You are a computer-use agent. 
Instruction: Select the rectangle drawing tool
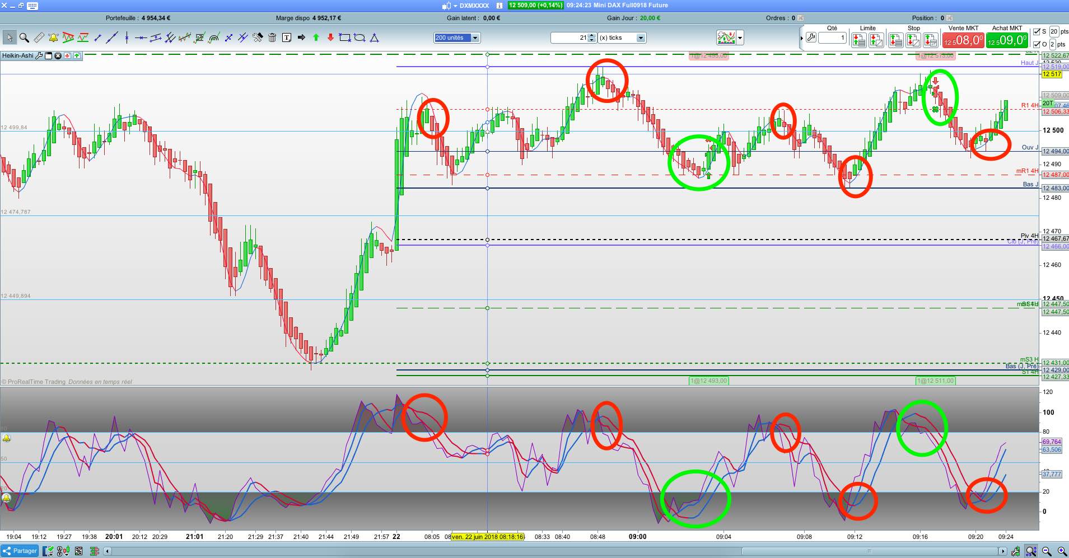click(x=345, y=37)
